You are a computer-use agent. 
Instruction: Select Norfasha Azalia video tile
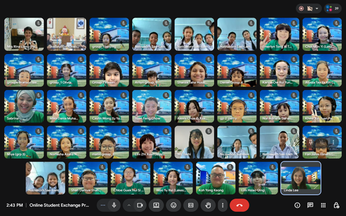(x=67, y=142)
